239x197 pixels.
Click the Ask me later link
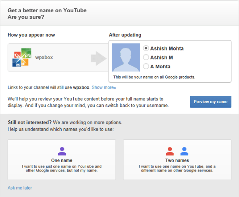click(x=20, y=188)
